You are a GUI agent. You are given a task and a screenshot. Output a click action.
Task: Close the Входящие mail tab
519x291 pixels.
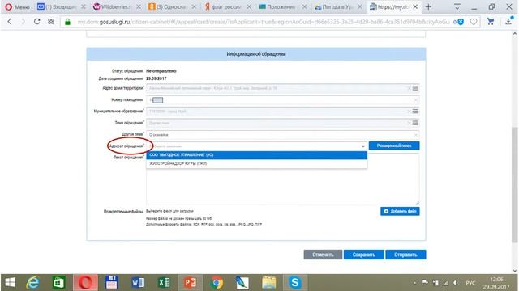pos(84,6)
